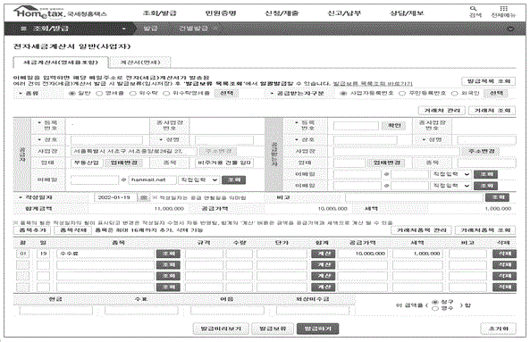Click the 발급목록 조회 button
This screenshot has height=342, width=530.
pyautogui.click(x=488, y=81)
